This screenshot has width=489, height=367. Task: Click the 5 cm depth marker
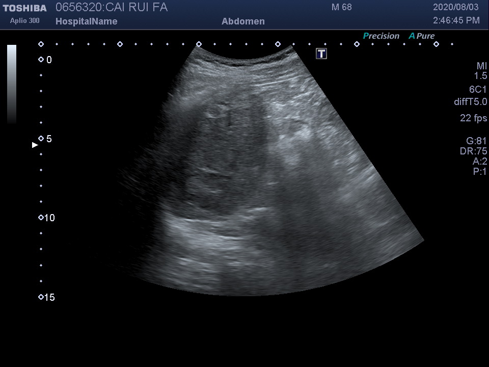[x=45, y=139]
